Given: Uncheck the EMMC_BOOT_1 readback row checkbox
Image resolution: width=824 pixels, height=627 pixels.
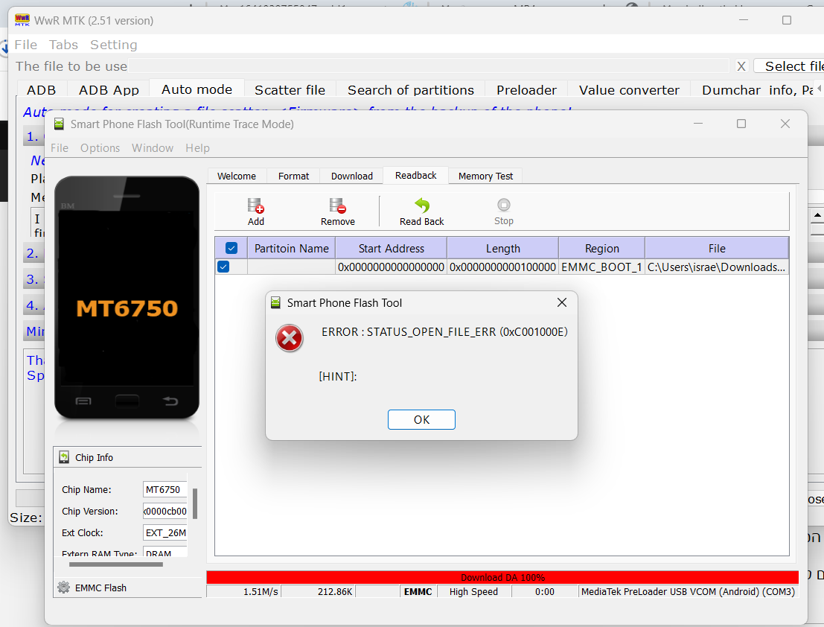Looking at the screenshot, I should pyautogui.click(x=223, y=267).
